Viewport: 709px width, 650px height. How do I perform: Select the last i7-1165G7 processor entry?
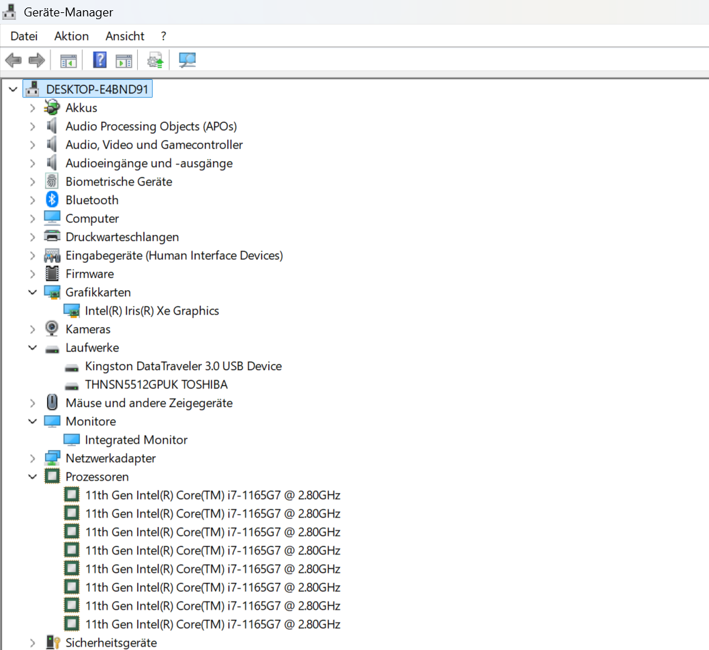[x=212, y=624]
